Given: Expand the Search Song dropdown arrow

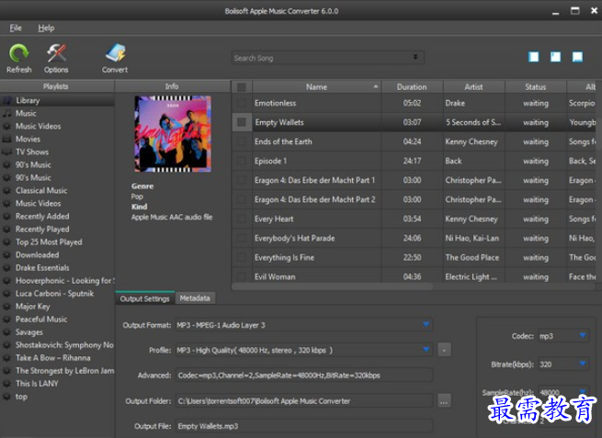Looking at the screenshot, I should point(415,57).
